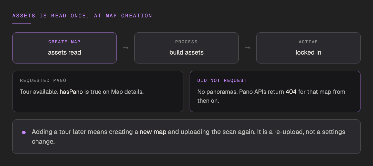Viewport: 373px width, 166px height.
Task: Click the 'PROCESS' label
Action: coord(186,42)
